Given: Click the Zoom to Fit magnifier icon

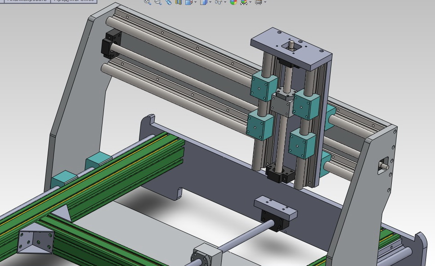Looking at the screenshot, I should click(147, 2).
